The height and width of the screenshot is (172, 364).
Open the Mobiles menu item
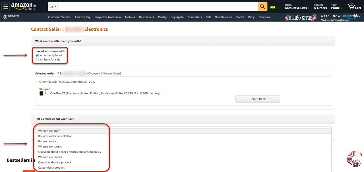click(x=130, y=17)
